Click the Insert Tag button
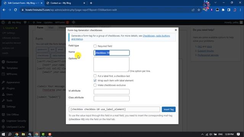Screen dimensions: 244x137 pos(169,109)
